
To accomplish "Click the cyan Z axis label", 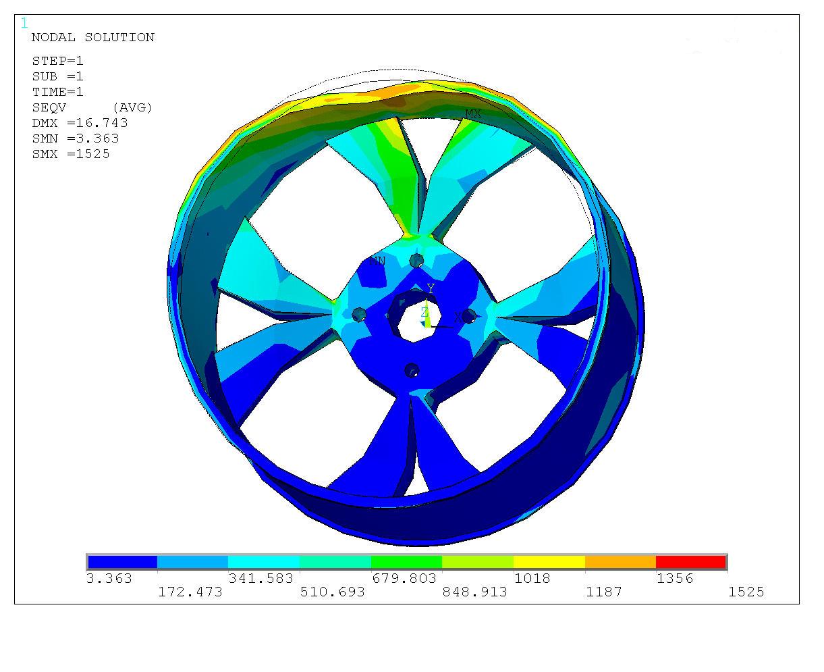I will [424, 312].
